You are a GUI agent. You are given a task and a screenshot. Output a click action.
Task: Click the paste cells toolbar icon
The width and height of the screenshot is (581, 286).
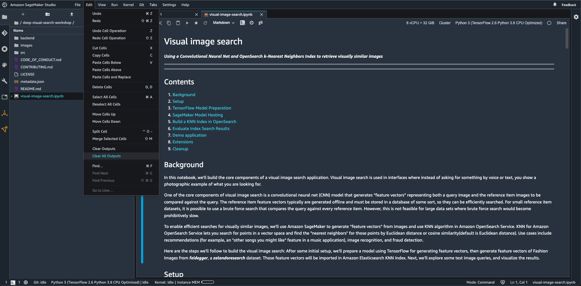[178, 23]
